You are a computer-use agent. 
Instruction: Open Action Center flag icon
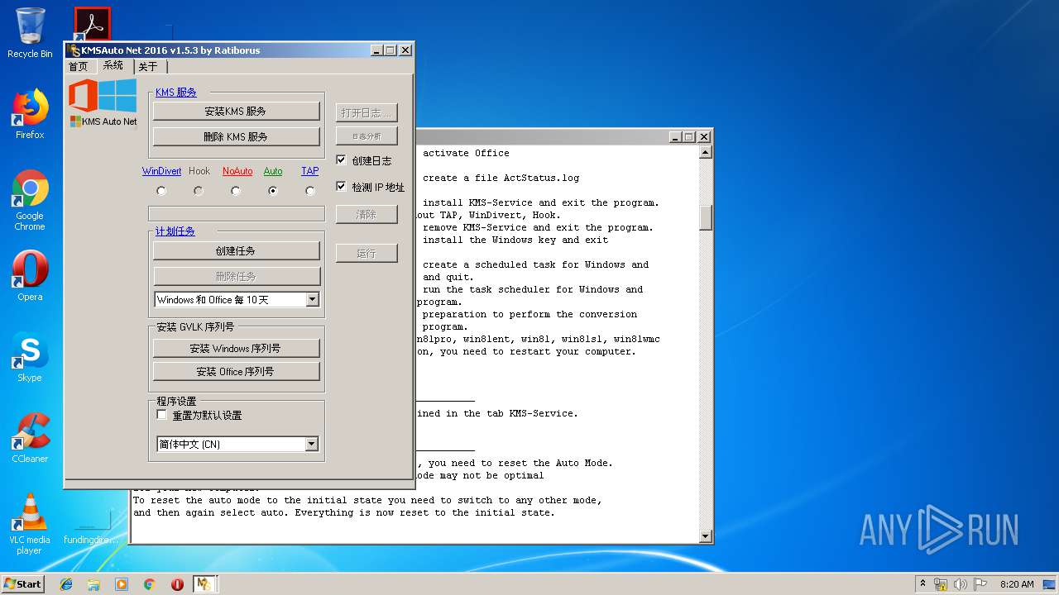[980, 584]
